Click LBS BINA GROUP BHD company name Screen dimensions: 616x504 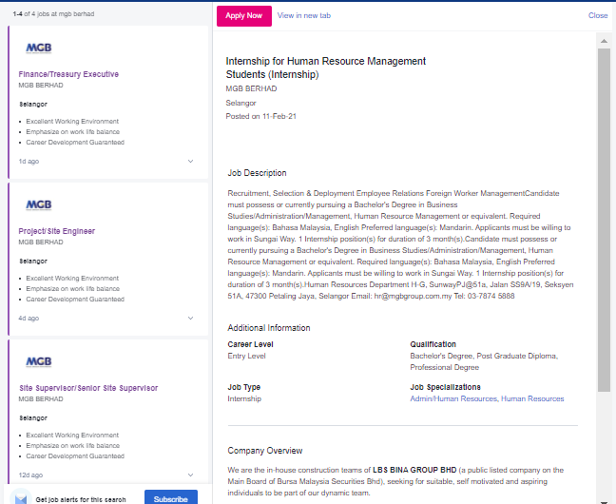[414, 470]
